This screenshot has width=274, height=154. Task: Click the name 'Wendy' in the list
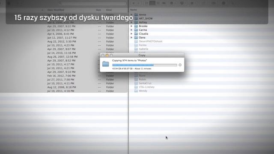click(x=143, y=91)
